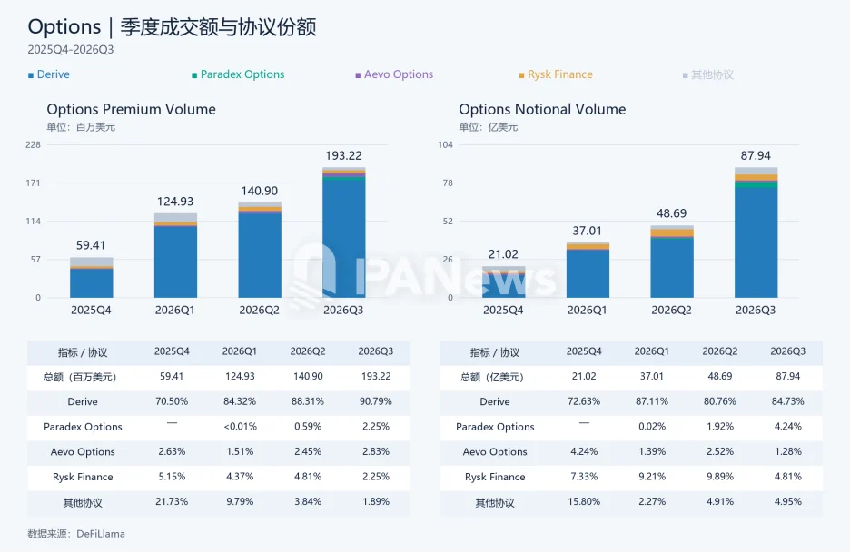
Task: Click the 124.93 bar total label
Action: (x=175, y=202)
